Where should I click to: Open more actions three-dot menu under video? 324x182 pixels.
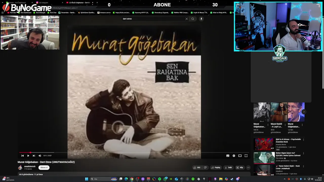point(248,167)
